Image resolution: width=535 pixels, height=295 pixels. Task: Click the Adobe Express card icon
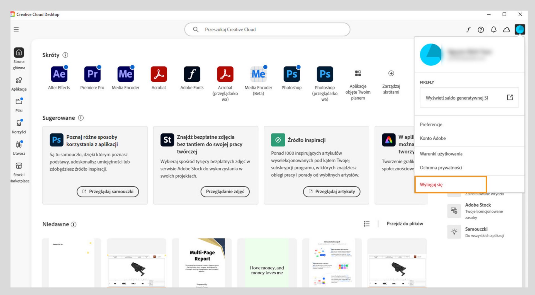(x=389, y=140)
